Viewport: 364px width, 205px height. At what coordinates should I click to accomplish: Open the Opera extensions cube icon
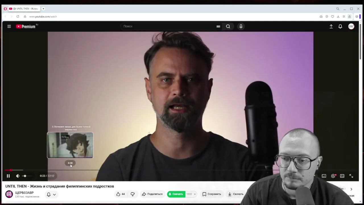(357, 17)
